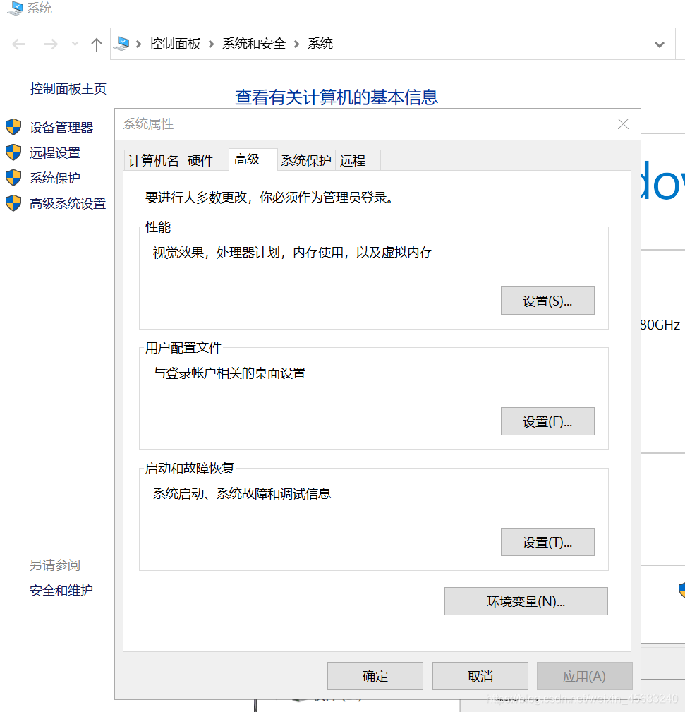
Task: Open 环境变量(N)... button
Action: click(526, 601)
